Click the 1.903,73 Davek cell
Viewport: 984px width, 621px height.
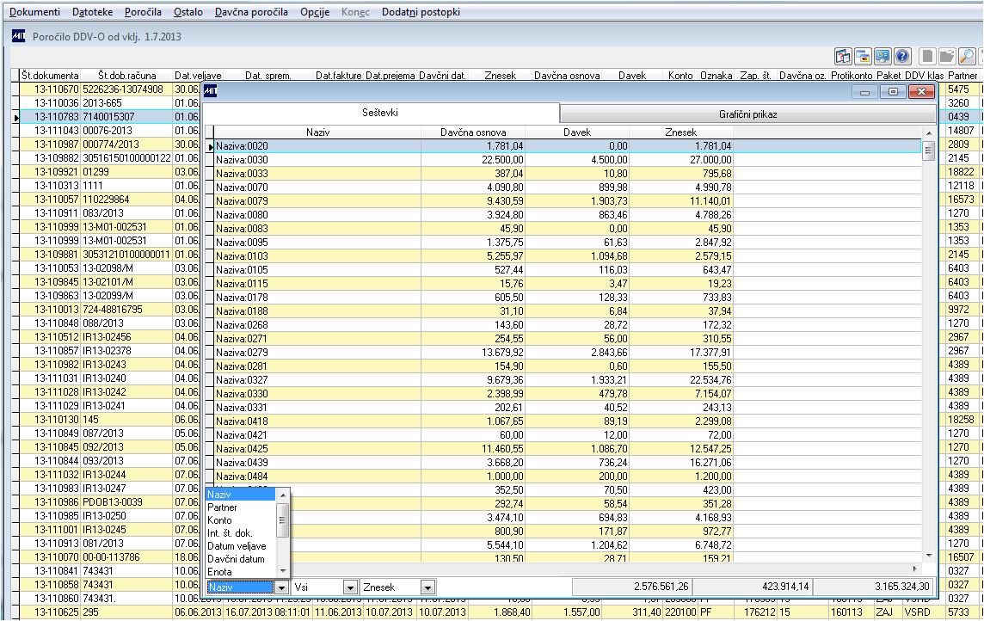pyautogui.click(x=576, y=201)
